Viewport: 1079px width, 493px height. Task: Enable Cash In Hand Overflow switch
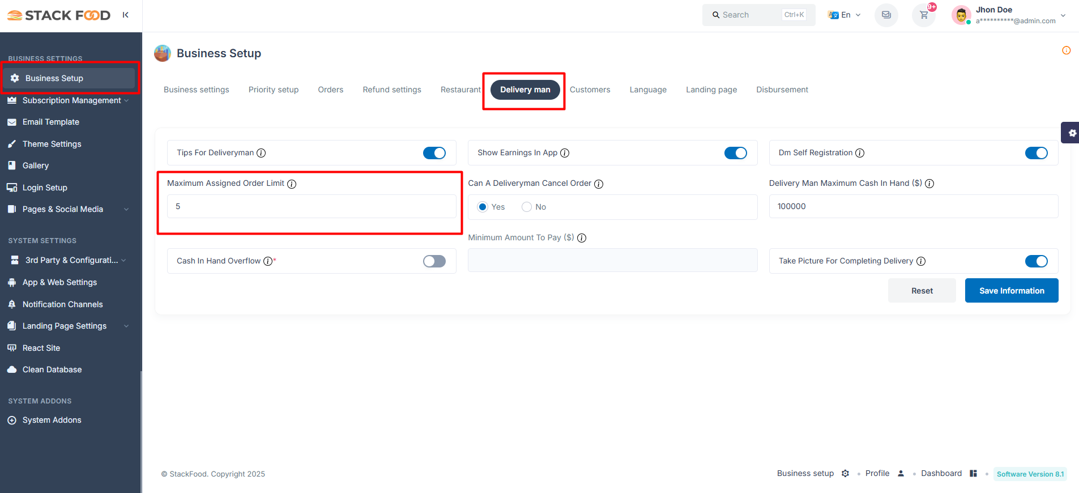(x=434, y=261)
